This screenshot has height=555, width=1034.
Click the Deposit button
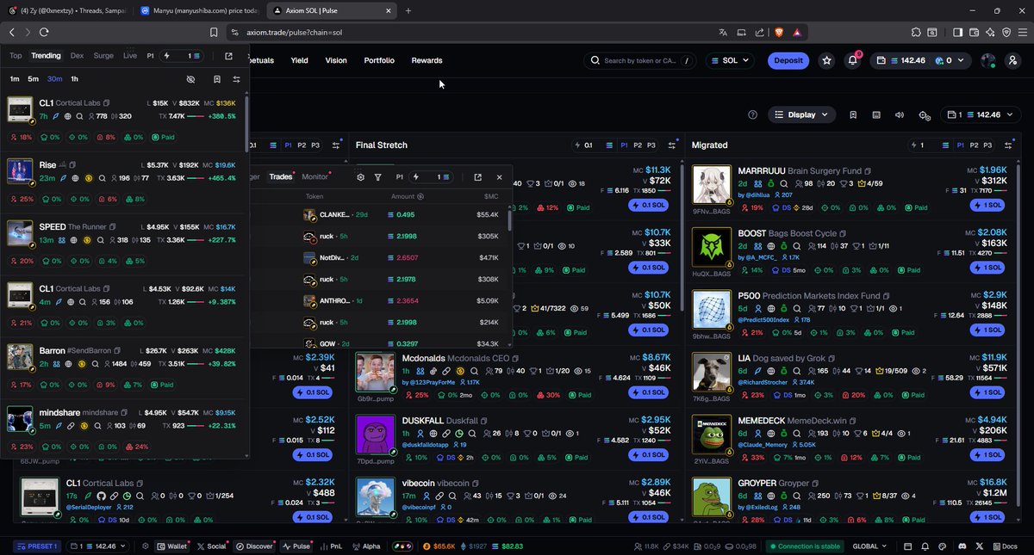pos(788,60)
